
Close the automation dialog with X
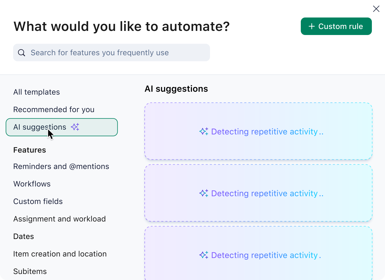pyautogui.click(x=376, y=9)
